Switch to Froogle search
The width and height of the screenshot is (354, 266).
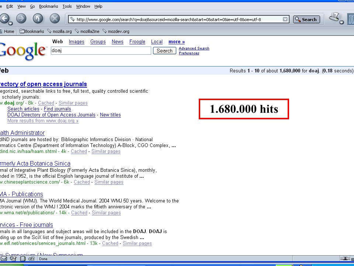137,42
